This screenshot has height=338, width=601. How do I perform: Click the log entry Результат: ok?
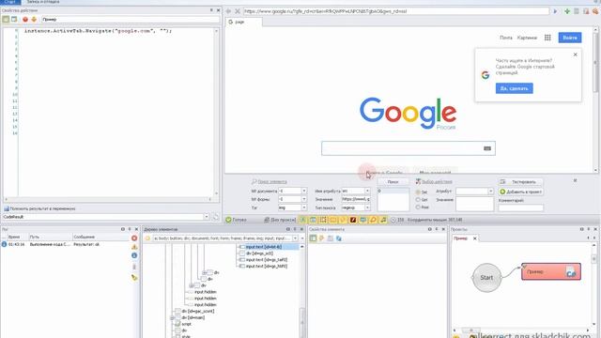[x=86, y=244]
